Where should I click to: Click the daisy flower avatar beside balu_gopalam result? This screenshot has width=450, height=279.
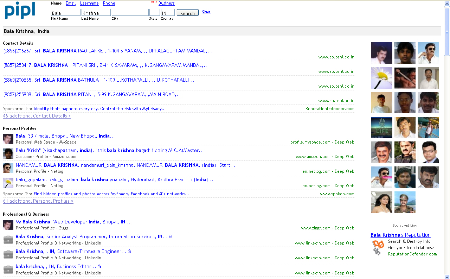8,183
